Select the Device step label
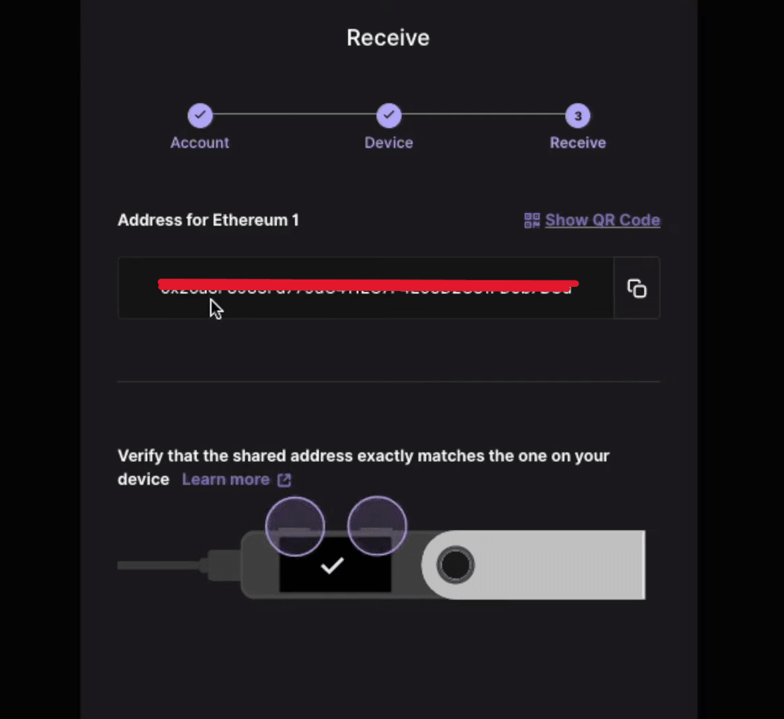The image size is (784, 719). tap(389, 142)
